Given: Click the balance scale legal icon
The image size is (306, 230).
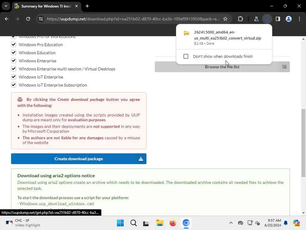Looking at the screenshot, I should (x=20, y=99).
